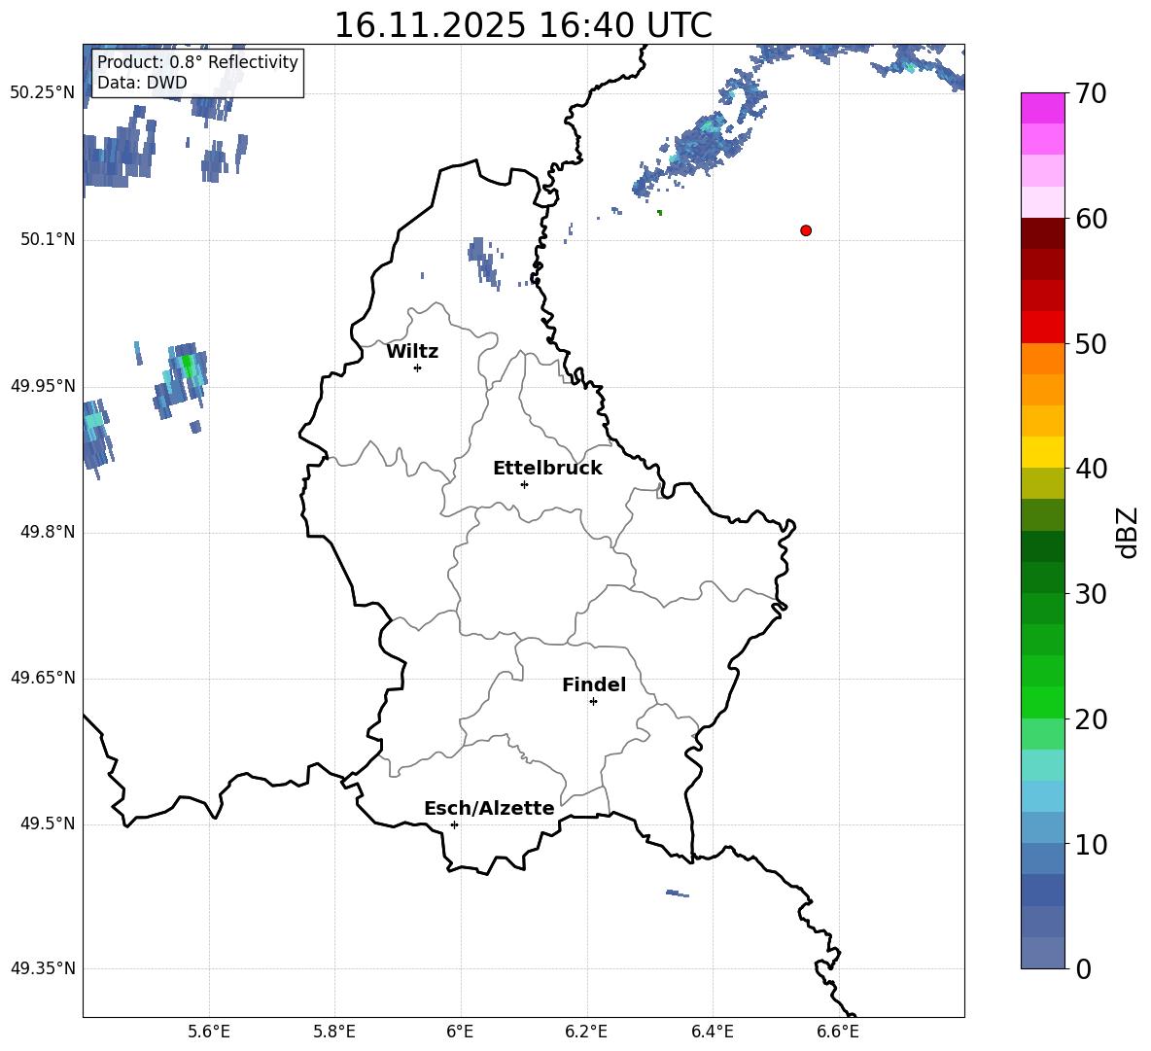Click the magenta 70 dBZ colorbar segment
Screen dimensions: 1151x1051
tap(1042, 108)
